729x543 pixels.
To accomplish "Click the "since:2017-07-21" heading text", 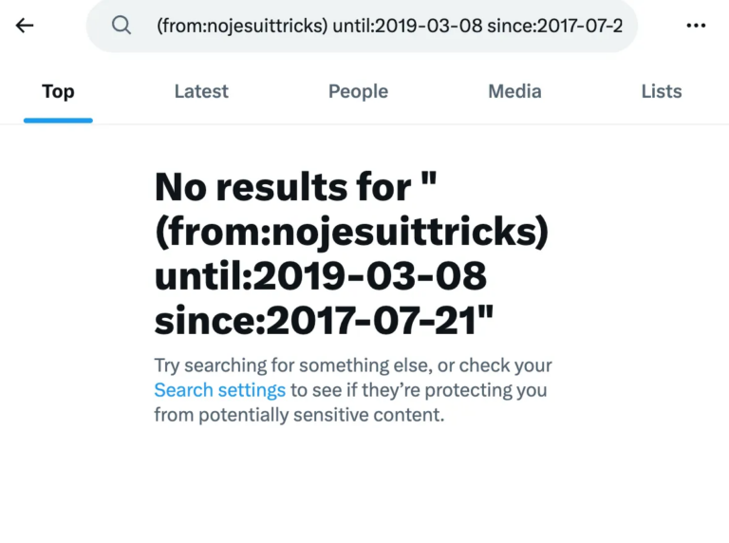I will coord(325,321).
